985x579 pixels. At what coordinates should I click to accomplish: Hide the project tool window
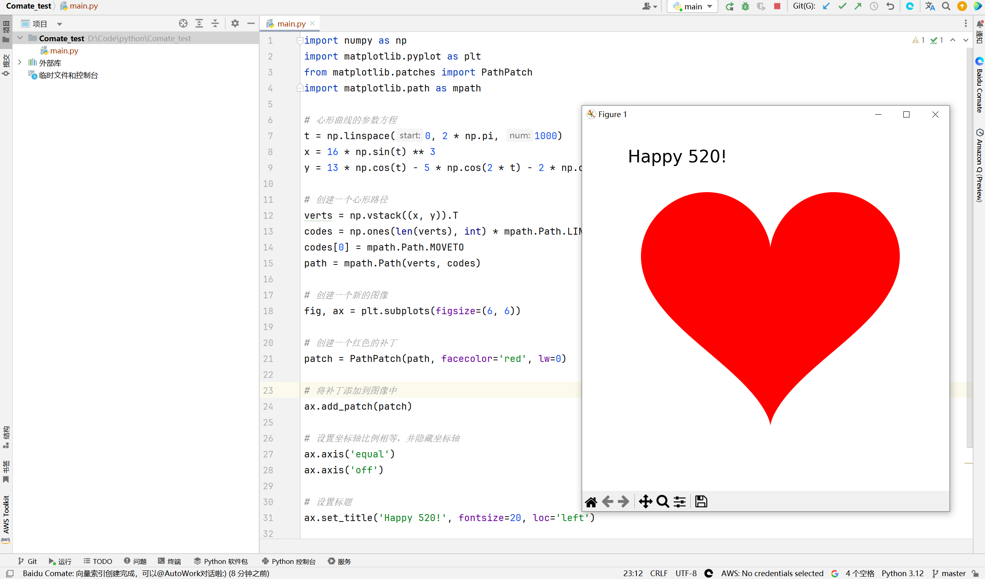tap(251, 24)
